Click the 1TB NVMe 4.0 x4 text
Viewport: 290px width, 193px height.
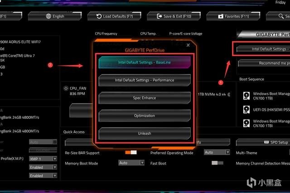(x=212, y=94)
